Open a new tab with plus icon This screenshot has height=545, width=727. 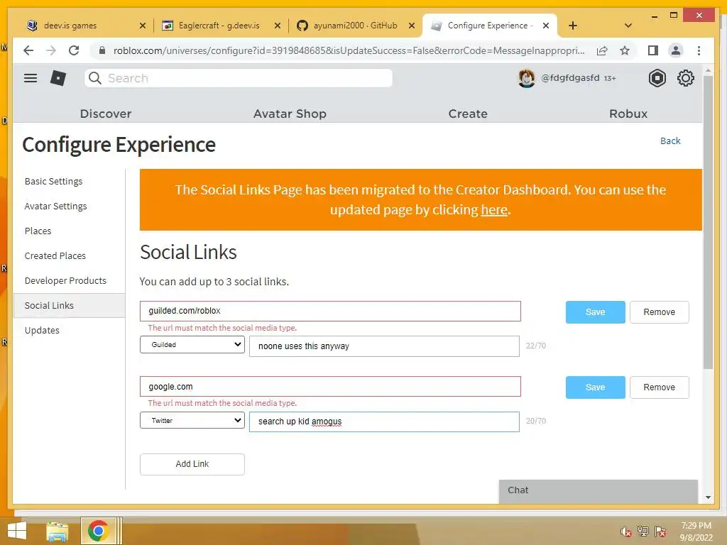[573, 26]
